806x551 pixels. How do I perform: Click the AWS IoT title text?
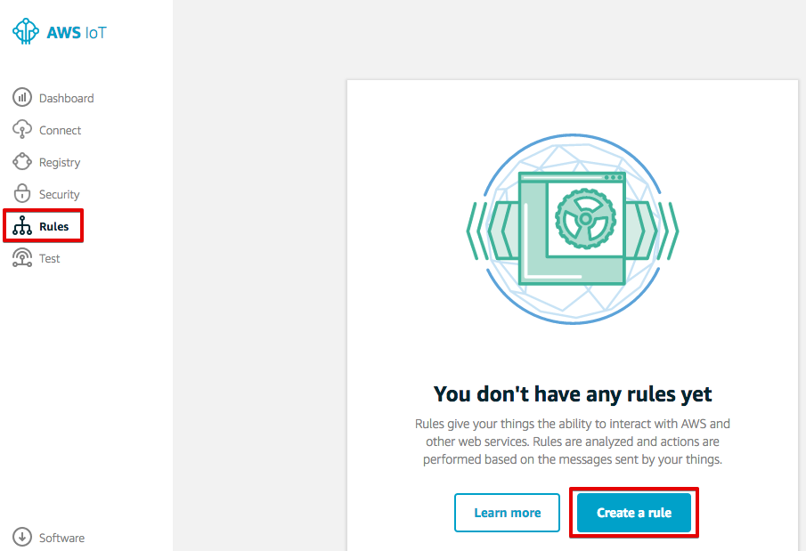click(77, 32)
